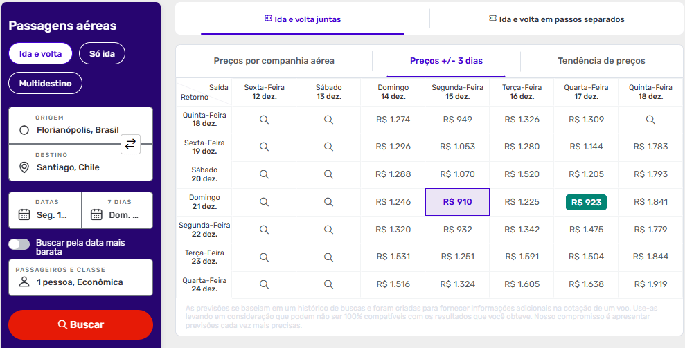Click calendar icon in return date field
Viewport: 685px width, 348px height.
coord(97,214)
